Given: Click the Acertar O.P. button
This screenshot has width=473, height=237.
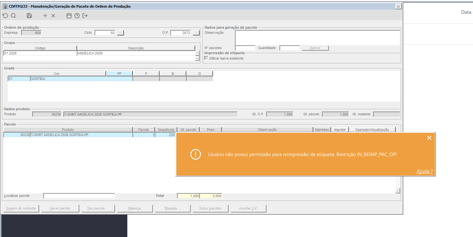Looking at the screenshot, I should point(248,208).
